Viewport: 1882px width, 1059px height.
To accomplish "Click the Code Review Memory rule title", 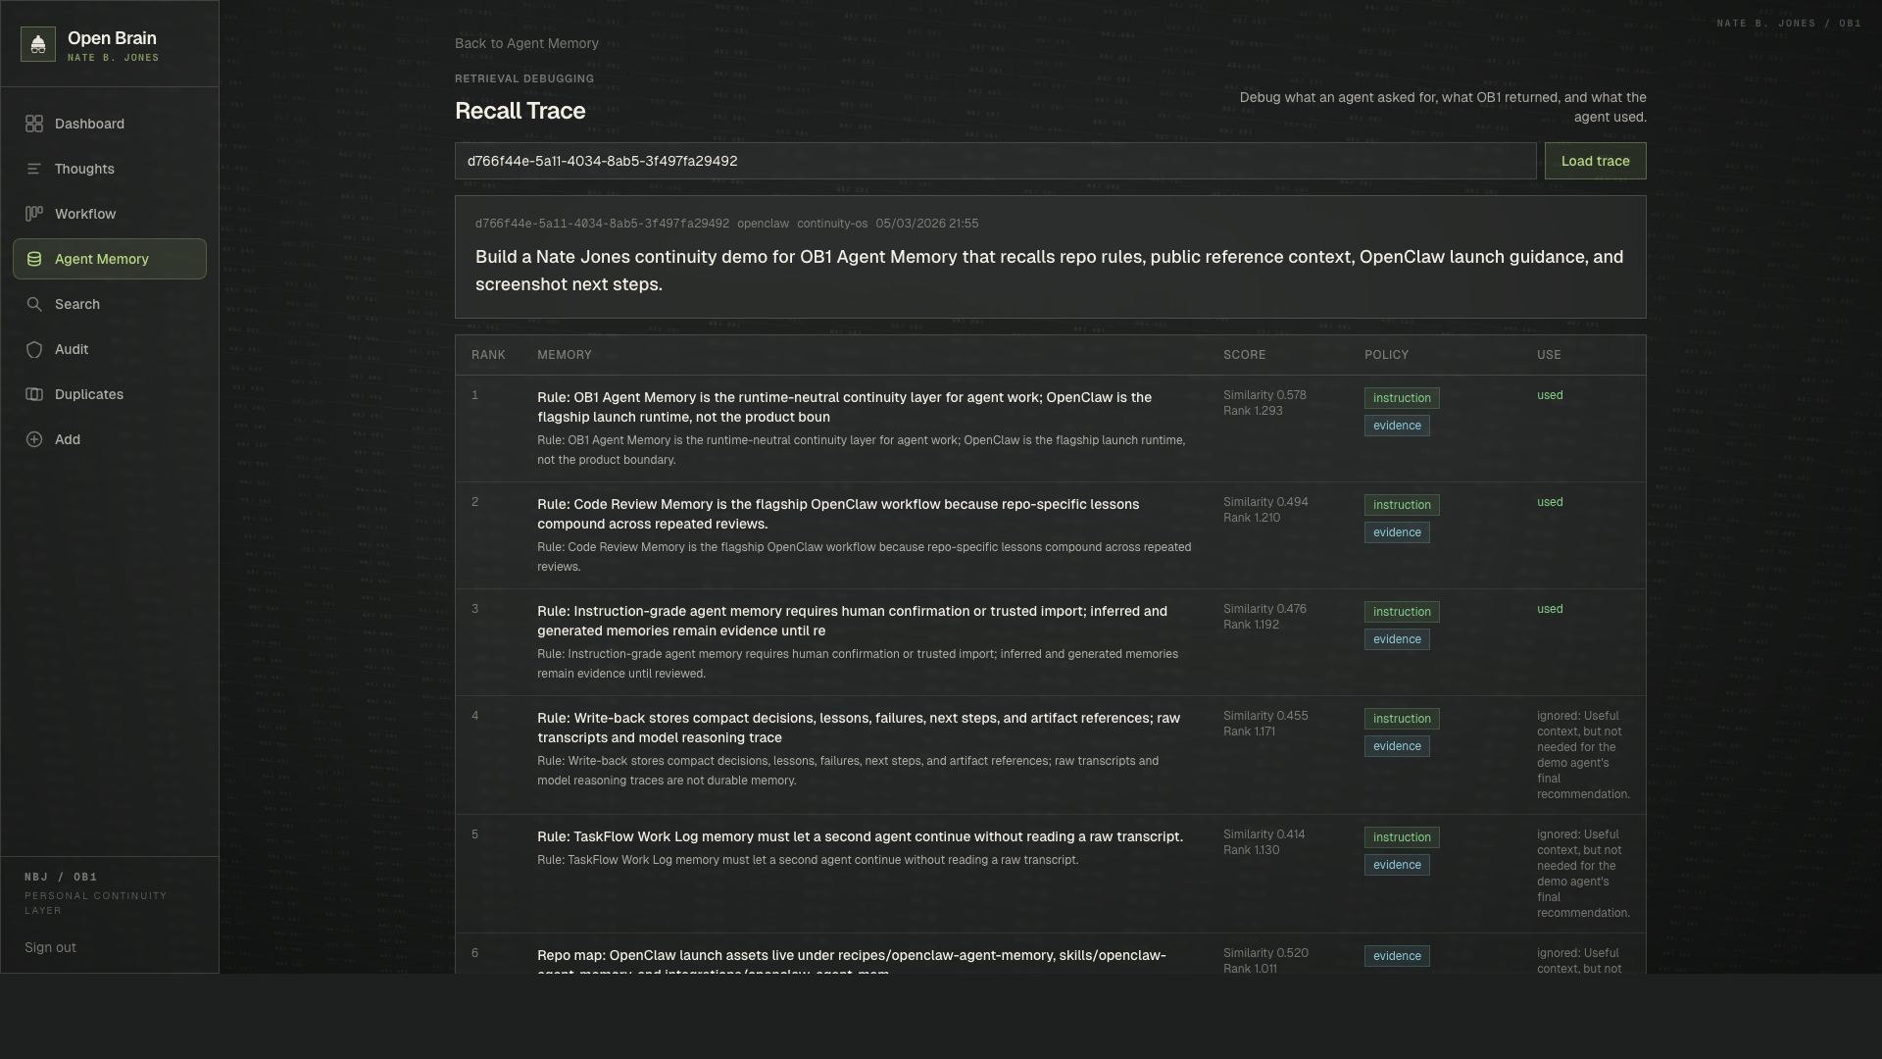I will (x=838, y=514).
